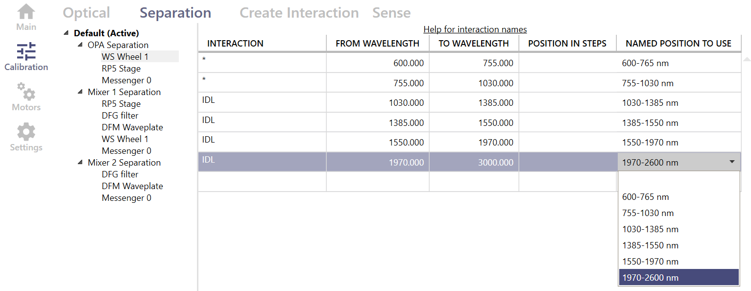Collapse the Default (Active) tree node
Image resolution: width=751 pixels, height=291 pixels.
67,33
